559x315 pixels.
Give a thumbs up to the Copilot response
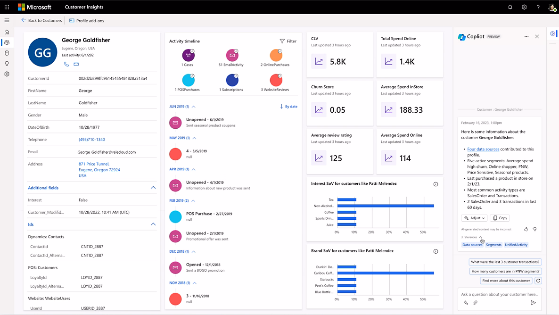(526, 229)
